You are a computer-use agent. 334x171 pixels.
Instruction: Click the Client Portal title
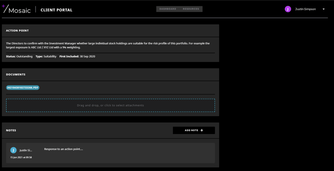point(57,10)
